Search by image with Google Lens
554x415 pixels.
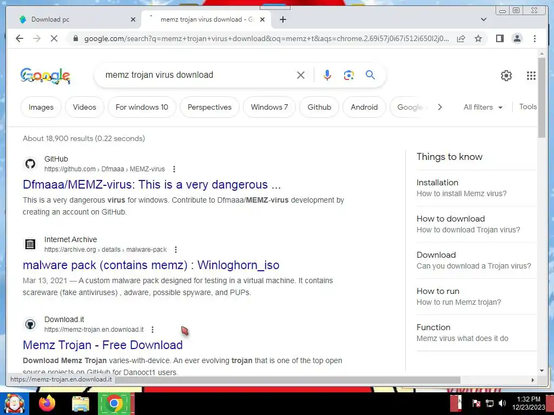pyautogui.click(x=349, y=75)
